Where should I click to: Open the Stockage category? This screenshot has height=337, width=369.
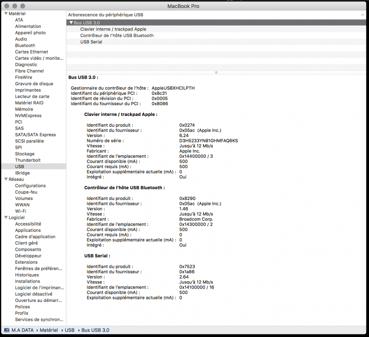tap(25, 154)
